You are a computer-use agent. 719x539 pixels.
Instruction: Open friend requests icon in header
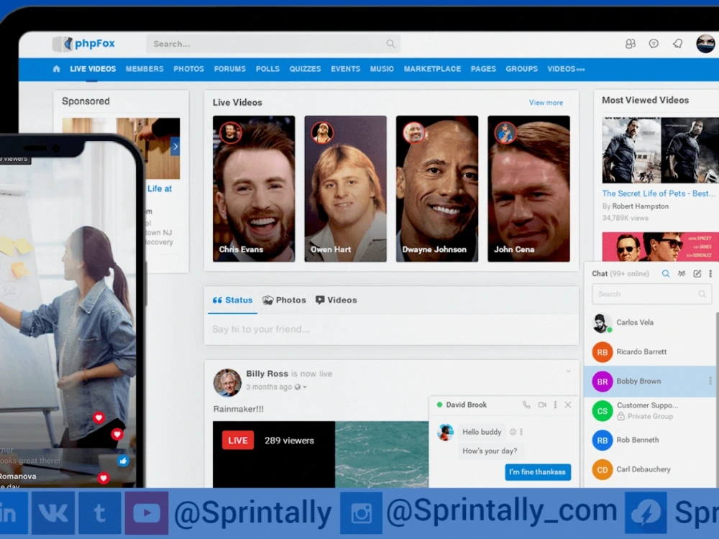point(631,44)
